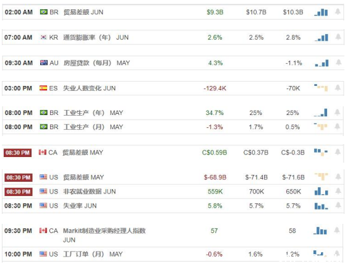
Task: Open chart icon for Australia home loans MAY
Action: click(322, 63)
